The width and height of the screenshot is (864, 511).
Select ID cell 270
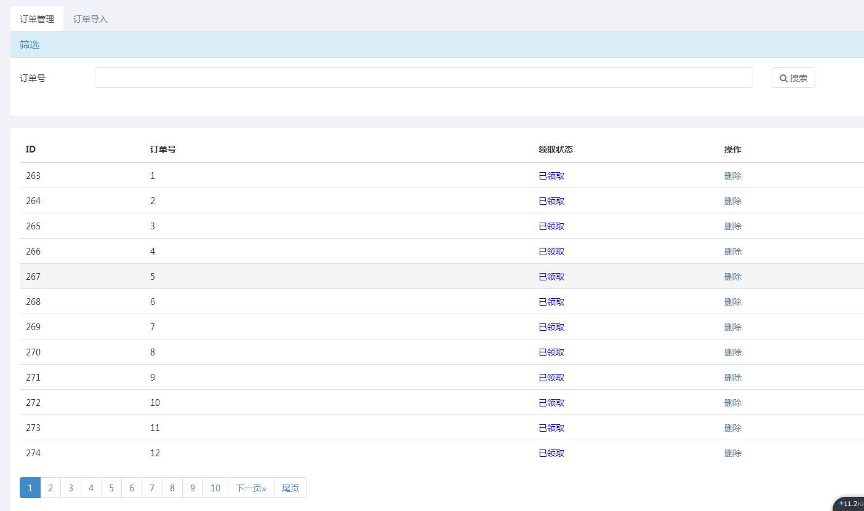(33, 352)
